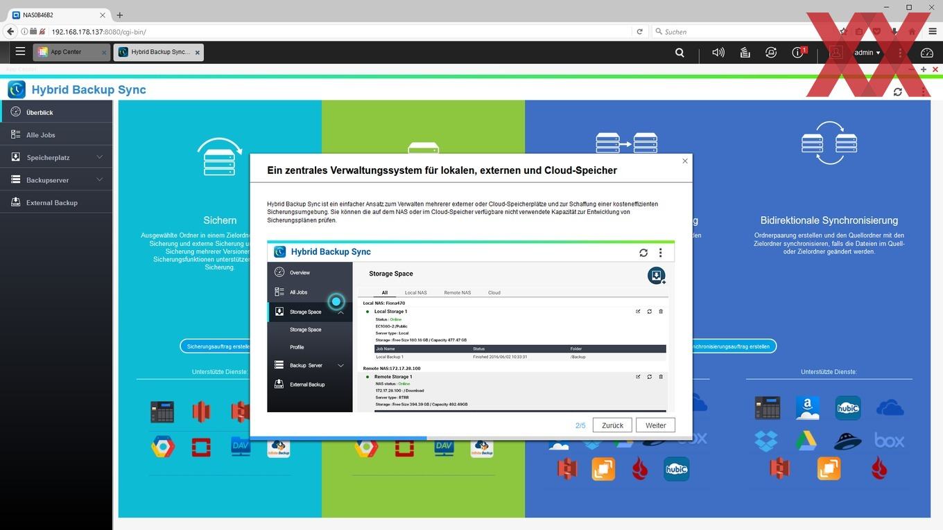Select Yandex Disk UFO icon under Bidirektionale Synchronisierung
This screenshot has height=530, width=943.
pos(848,440)
